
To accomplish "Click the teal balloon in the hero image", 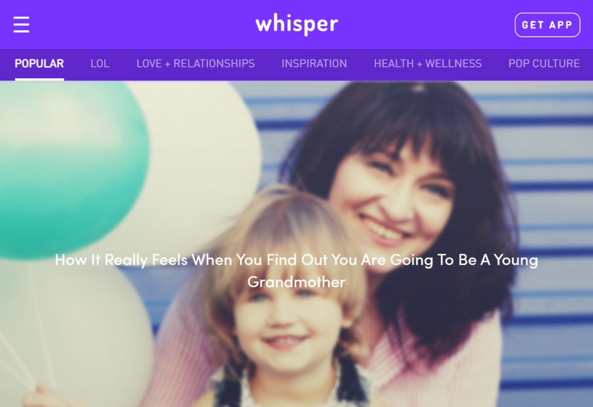I will tap(72, 170).
